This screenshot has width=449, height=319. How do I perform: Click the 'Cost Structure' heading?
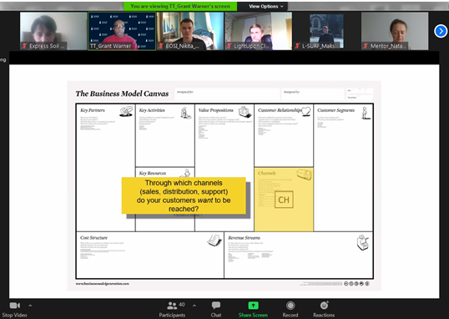pyautogui.click(x=94, y=238)
